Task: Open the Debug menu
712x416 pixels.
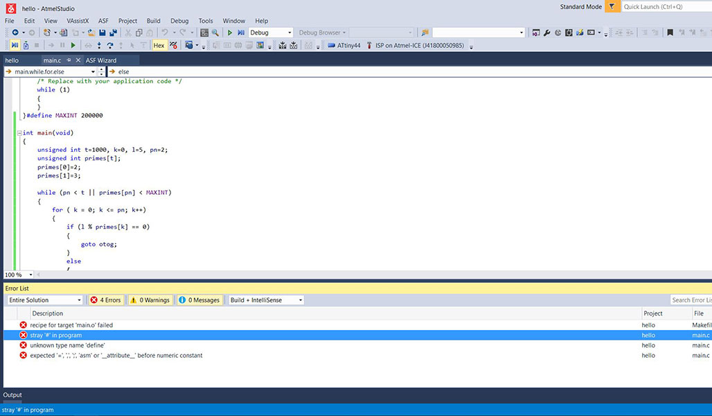Action: (179, 21)
